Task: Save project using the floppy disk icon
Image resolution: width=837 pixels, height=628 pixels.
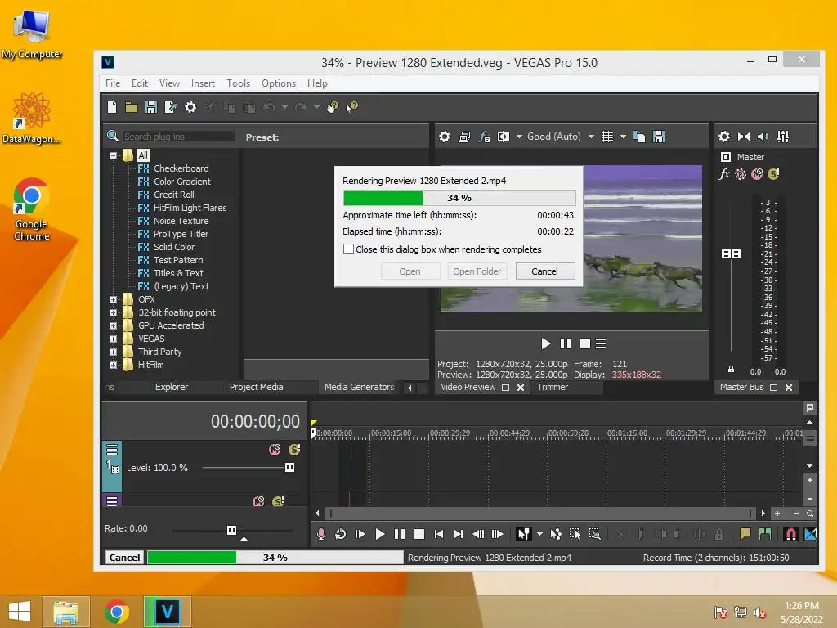Action: pyautogui.click(x=151, y=107)
